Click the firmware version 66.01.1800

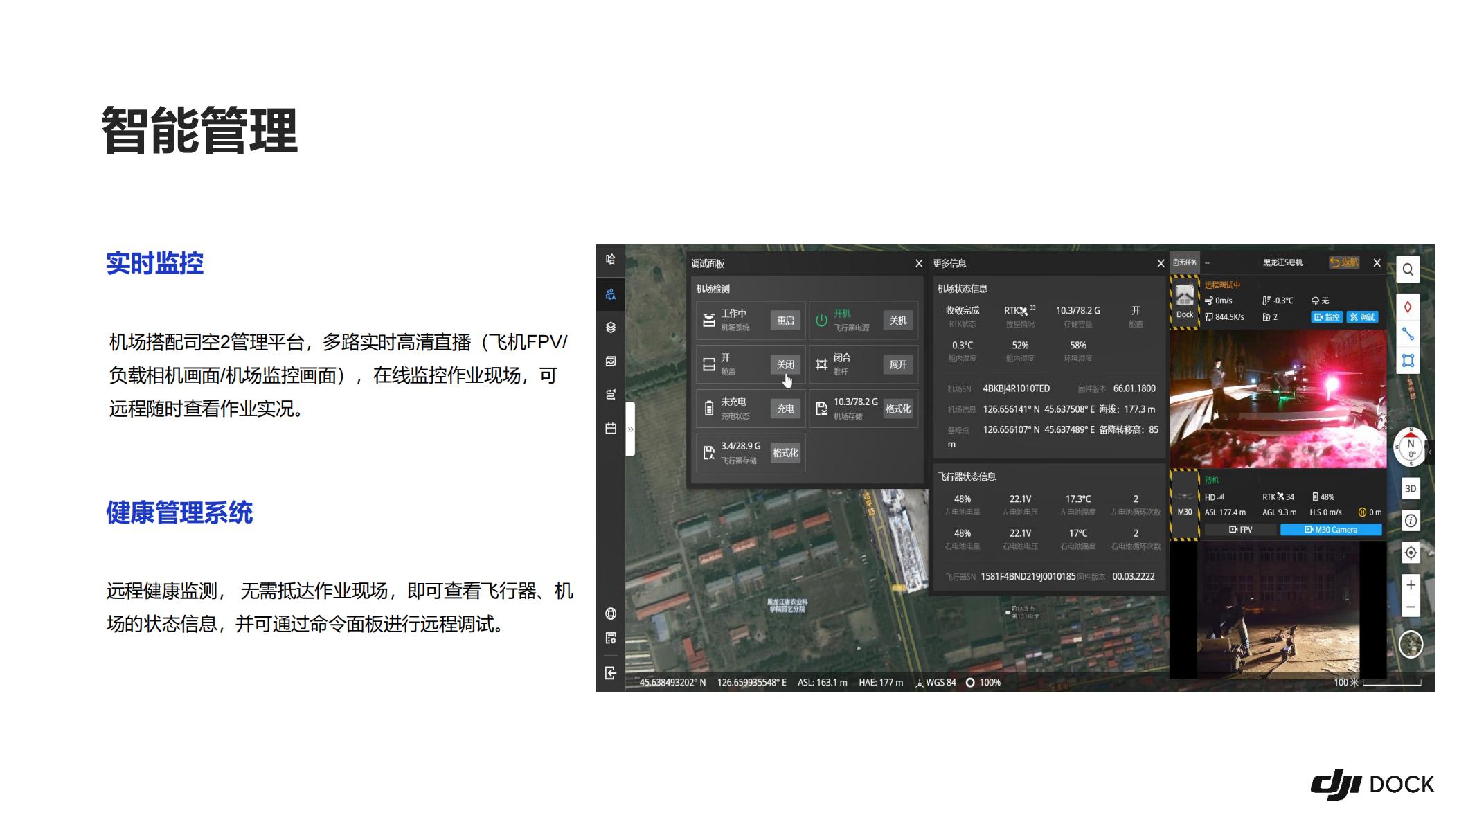coord(1134,389)
